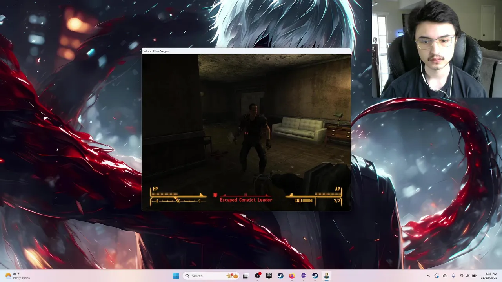Open the Epic Games Launcher taskbar icon
The image size is (502, 282).
point(269,276)
